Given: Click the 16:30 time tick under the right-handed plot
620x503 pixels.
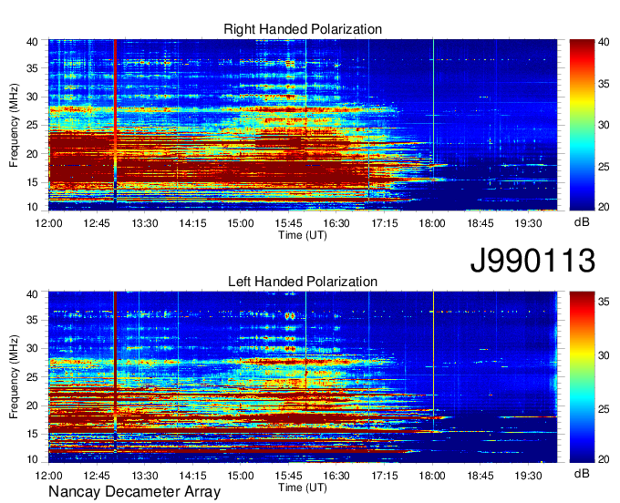Looking at the screenshot, I should (336, 223).
